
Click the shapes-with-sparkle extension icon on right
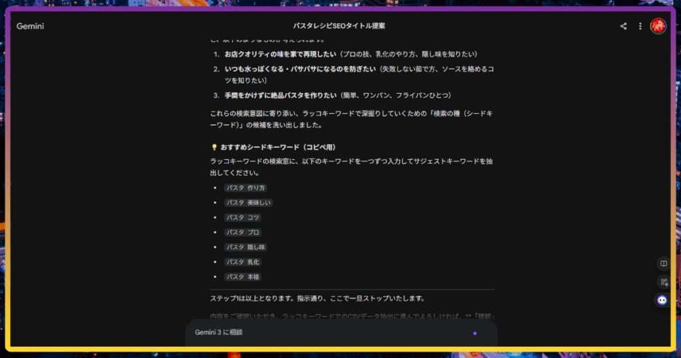point(662,282)
